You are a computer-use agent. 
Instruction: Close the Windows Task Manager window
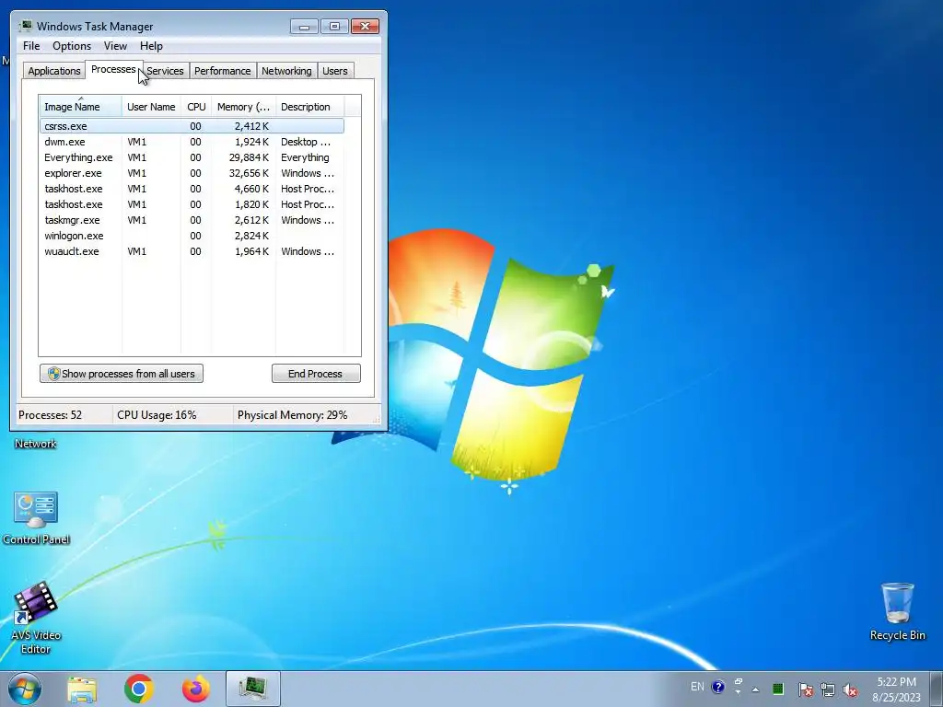365,26
